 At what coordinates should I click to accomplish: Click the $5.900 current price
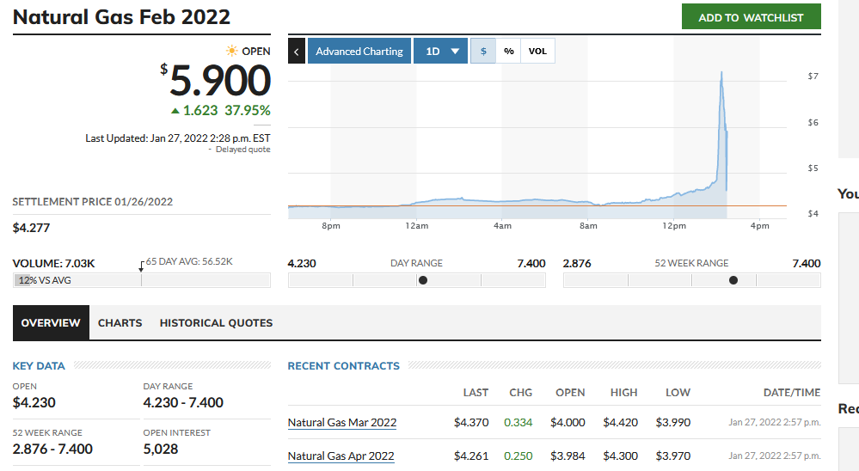tap(215, 81)
